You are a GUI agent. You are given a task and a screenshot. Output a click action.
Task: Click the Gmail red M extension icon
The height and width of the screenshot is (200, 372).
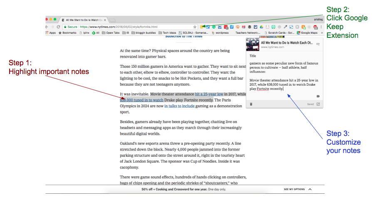(244, 27)
